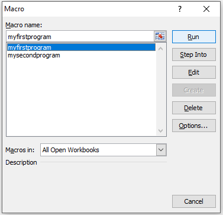The width and height of the screenshot is (223, 215).
Task: Click into the Macro name text field
Action: click(80, 37)
